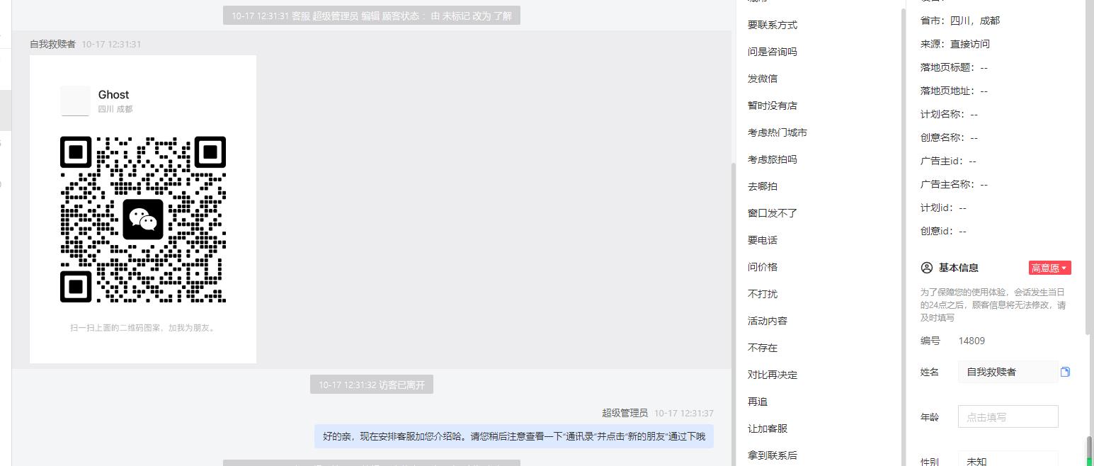This screenshot has width=1094, height=466.
Task: Click the 年龄 input field
Action: [1008, 416]
